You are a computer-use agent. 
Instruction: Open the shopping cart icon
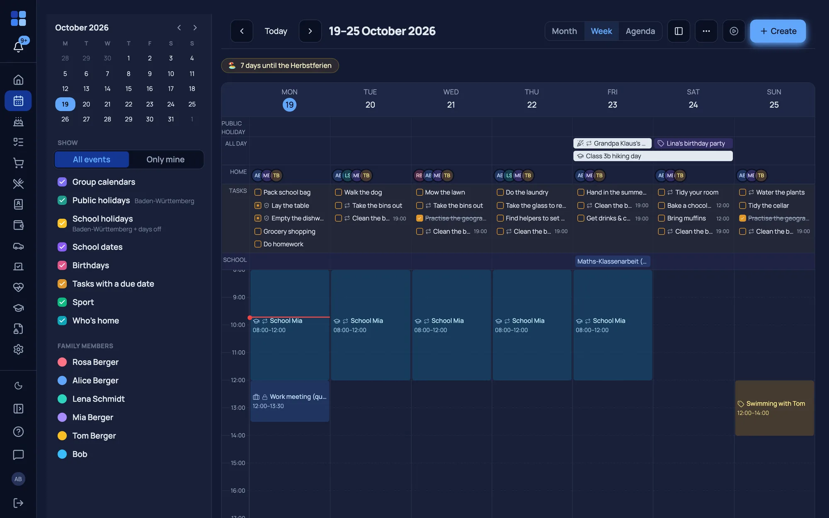point(18,163)
